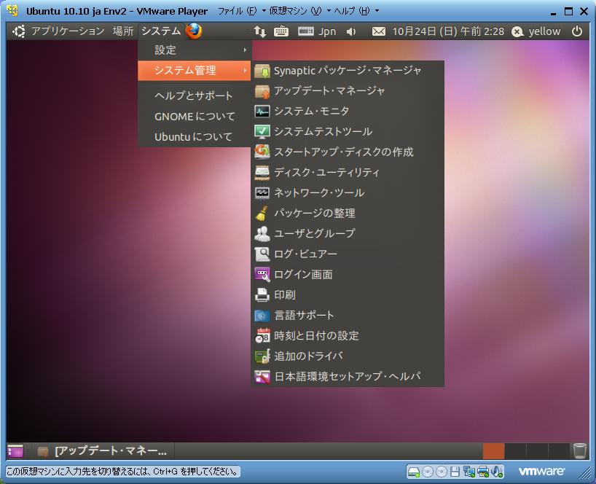Click the VMware floppy disk status icon
596x484 pixels.
455,472
